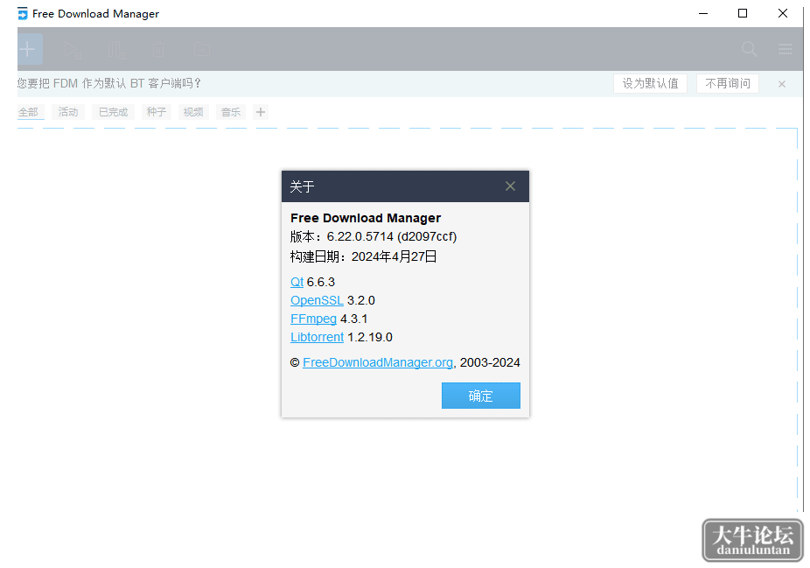Minimize the Free Download Manager window
Screen dimensions: 810x568
703,13
